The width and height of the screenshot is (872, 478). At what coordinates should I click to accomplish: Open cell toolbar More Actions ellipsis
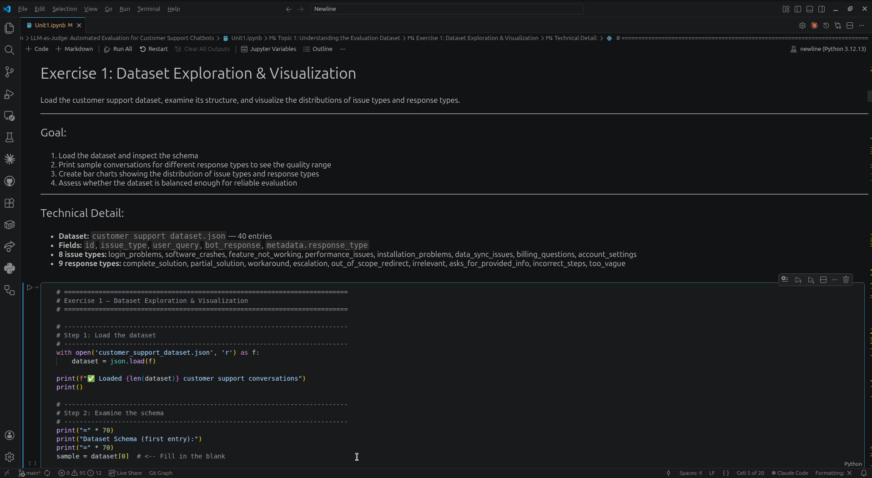835,280
